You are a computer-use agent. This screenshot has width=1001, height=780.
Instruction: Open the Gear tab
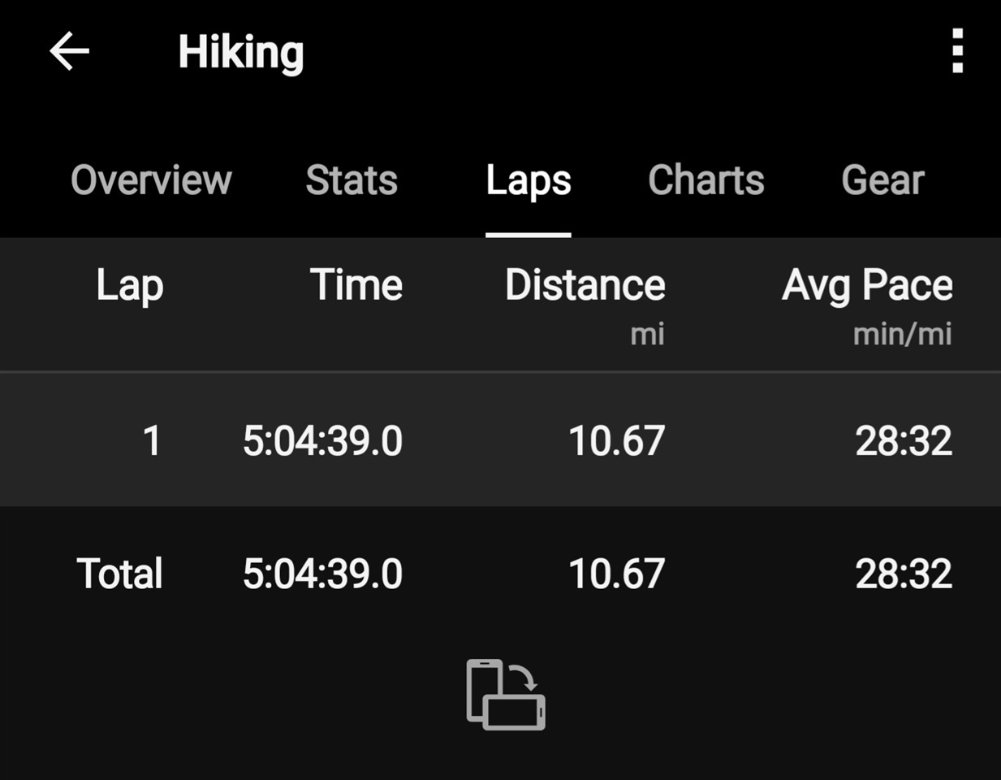[883, 180]
